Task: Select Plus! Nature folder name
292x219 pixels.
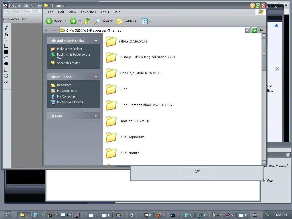Action: 129,153
